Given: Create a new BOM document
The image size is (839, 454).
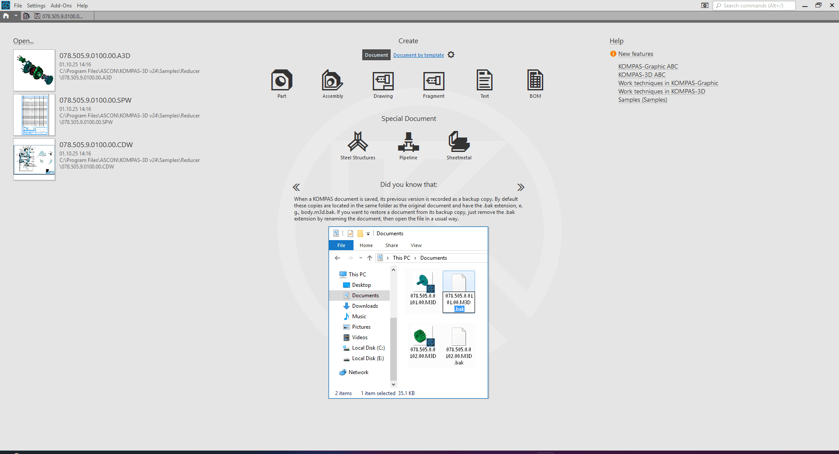Looking at the screenshot, I should 535,84.
